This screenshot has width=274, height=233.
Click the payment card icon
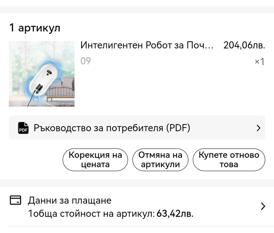pyautogui.click(x=15, y=200)
